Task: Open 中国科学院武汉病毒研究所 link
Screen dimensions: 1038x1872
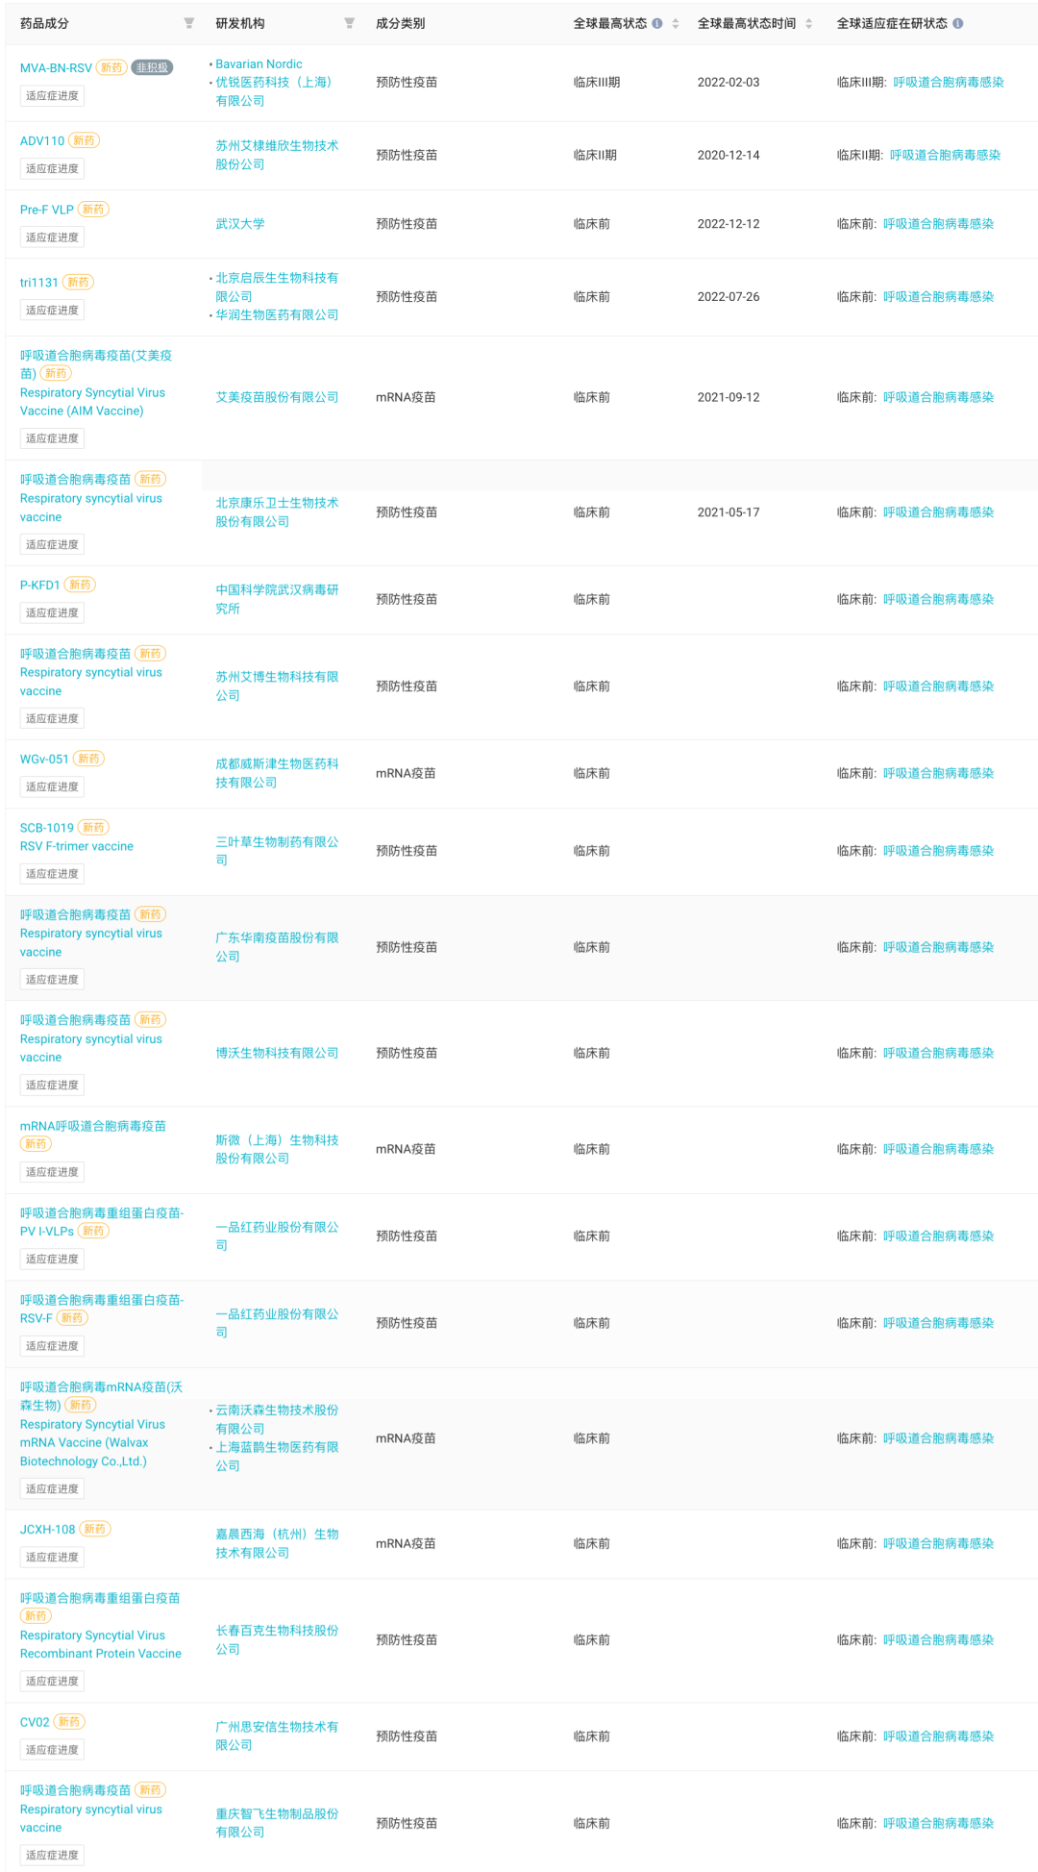Action: 277,599
